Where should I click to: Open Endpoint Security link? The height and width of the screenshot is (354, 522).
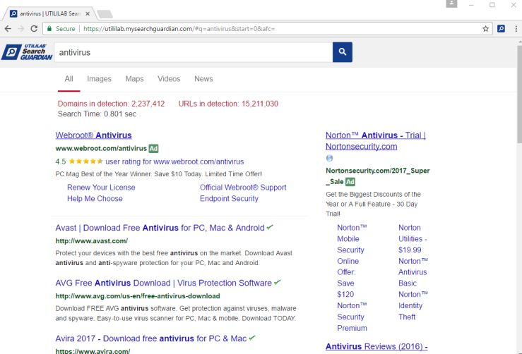coord(229,198)
